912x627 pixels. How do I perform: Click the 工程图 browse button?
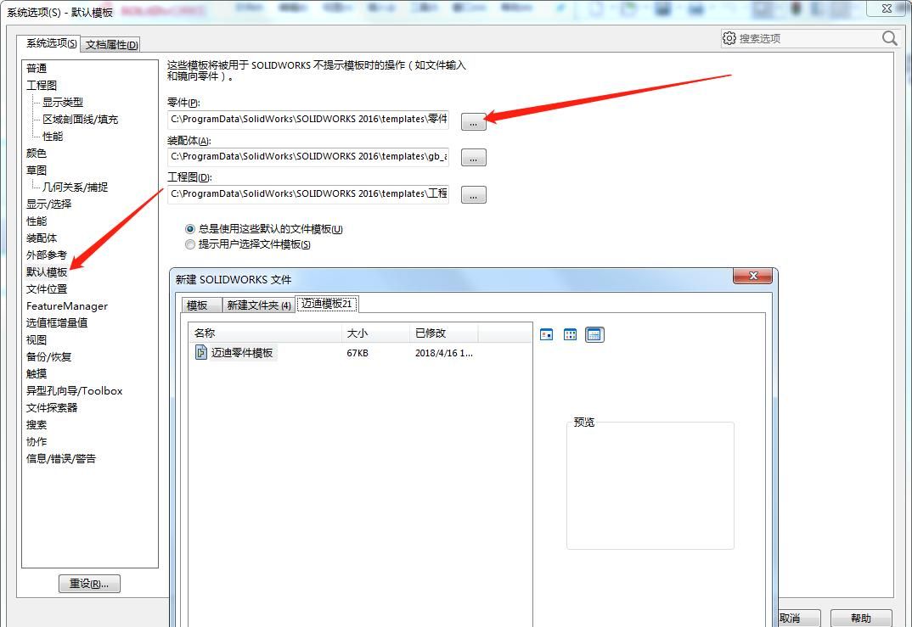[x=473, y=194]
